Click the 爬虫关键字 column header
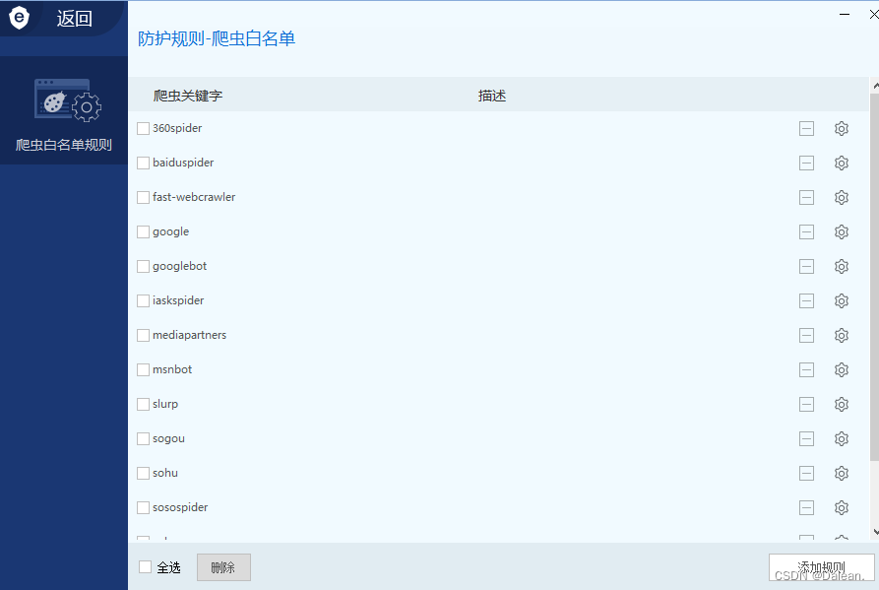 [x=188, y=96]
